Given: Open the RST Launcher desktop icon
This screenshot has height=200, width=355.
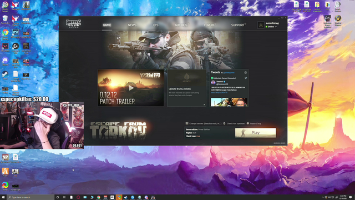Looking at the screenshot, I should (x=16, y=33).
